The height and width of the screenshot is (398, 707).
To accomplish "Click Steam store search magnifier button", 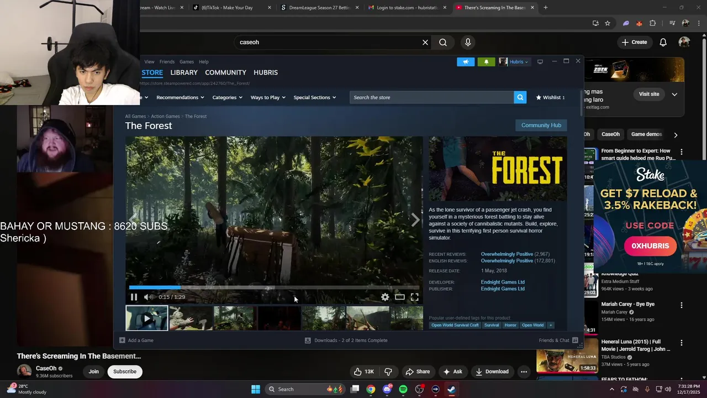I will point(520,97).
